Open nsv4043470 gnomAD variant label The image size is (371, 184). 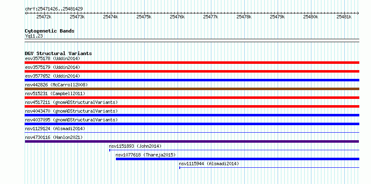pos(71,111)
